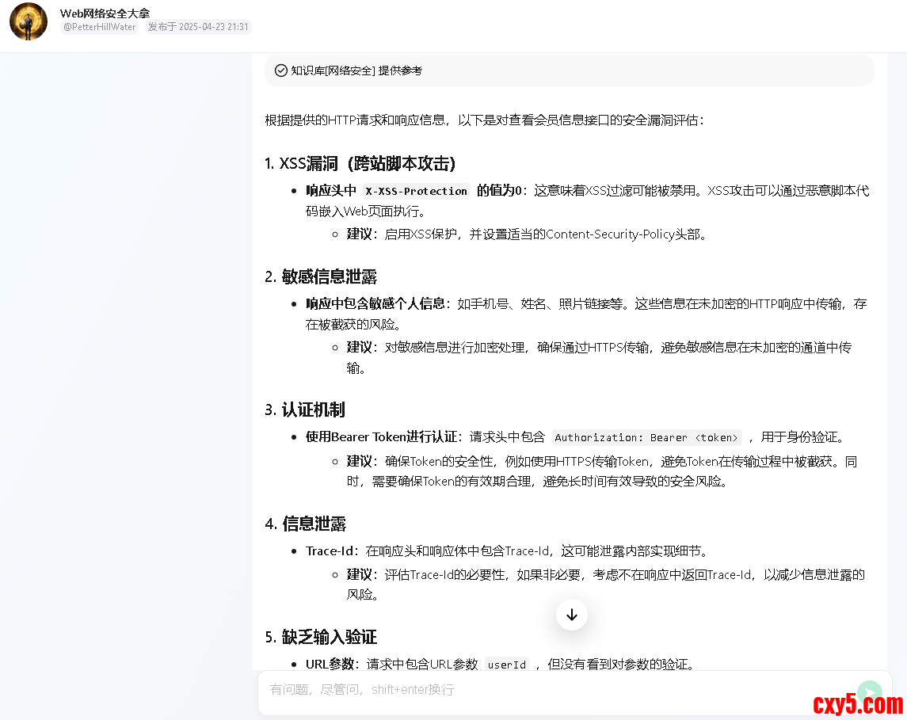This screenshot has width=907, height=720.
Task: Select the Authorization: Bearer <token> code snippet
Action: click(x=646, y=437)
